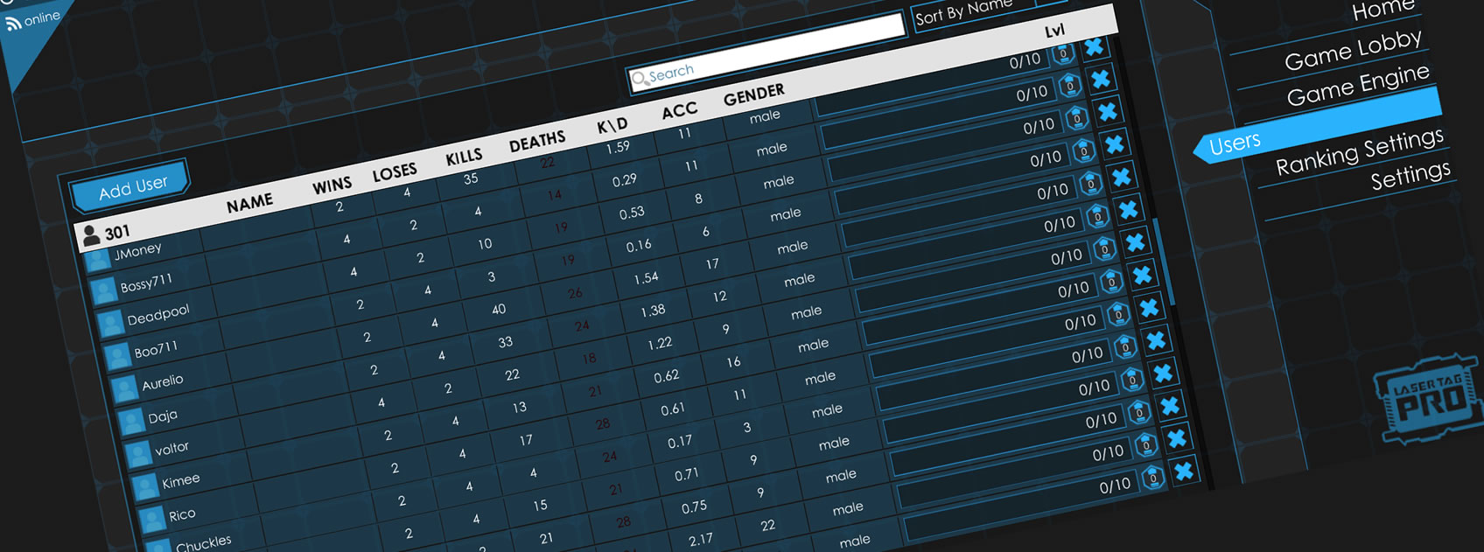
Task: Click the Lvl column header
Action: point(1055,31)
